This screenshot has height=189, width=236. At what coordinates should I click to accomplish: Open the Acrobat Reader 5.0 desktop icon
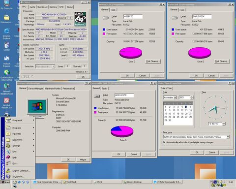(x=6, y=101)
